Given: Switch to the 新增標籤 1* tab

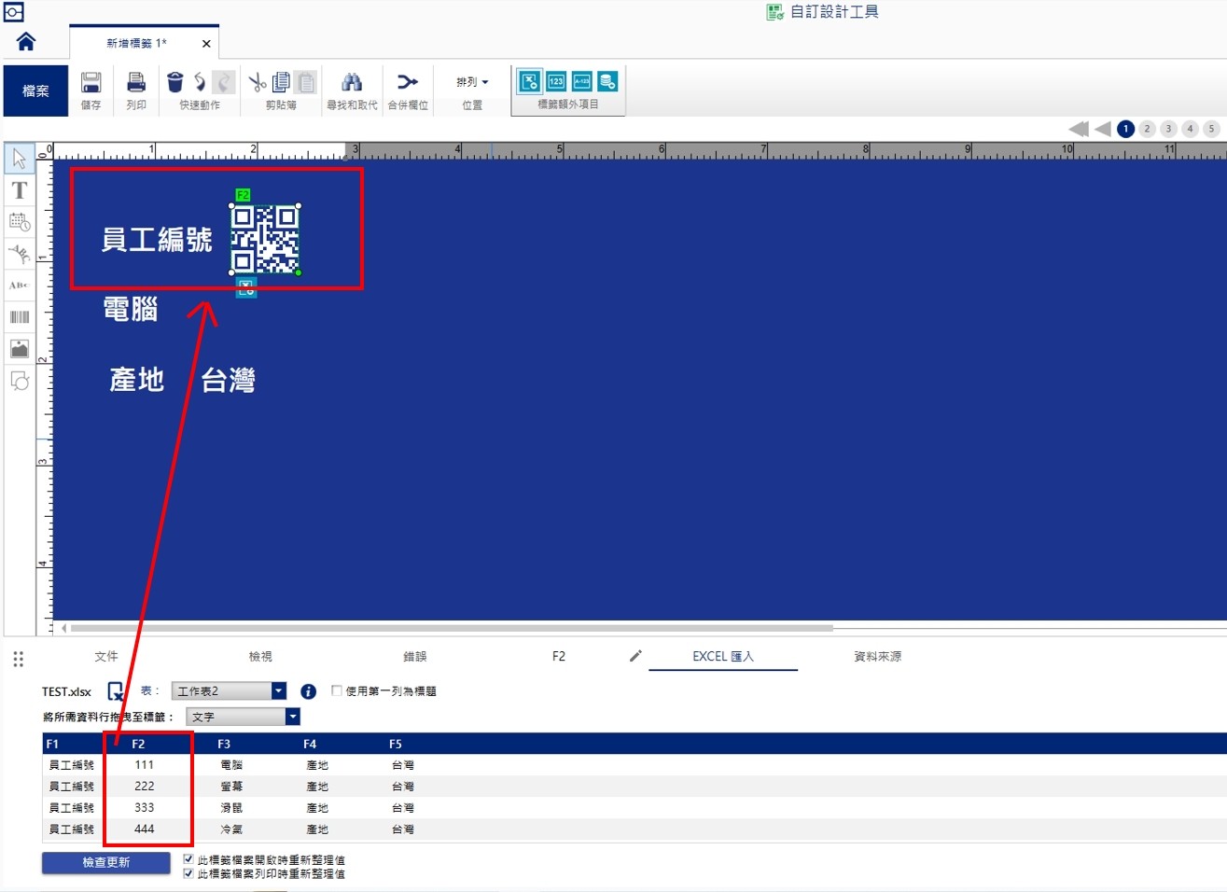Looking at the screenshot, I should pyautogui.click(x=136, y=43).
